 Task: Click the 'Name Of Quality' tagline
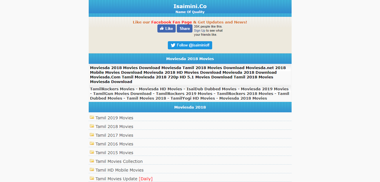pyautogui.click(x=190, y=12)
